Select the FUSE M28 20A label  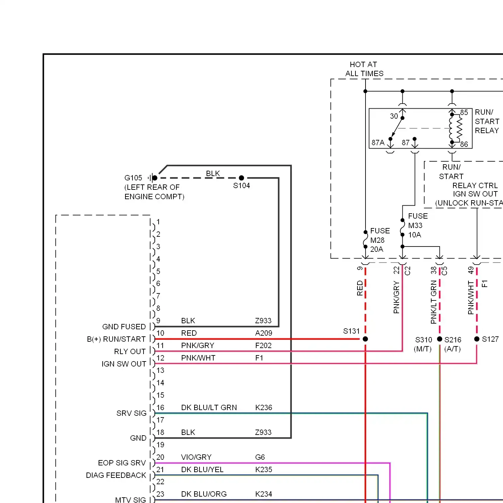380,240
